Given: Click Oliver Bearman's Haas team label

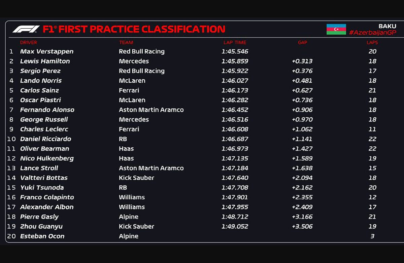Looking at the screenshot, I should [x=126, y=149].
